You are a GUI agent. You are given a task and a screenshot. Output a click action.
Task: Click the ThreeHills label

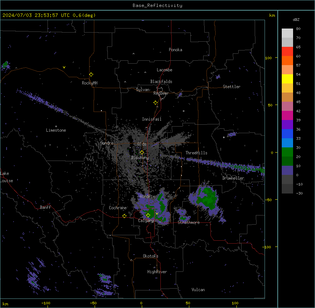(196, 153)
